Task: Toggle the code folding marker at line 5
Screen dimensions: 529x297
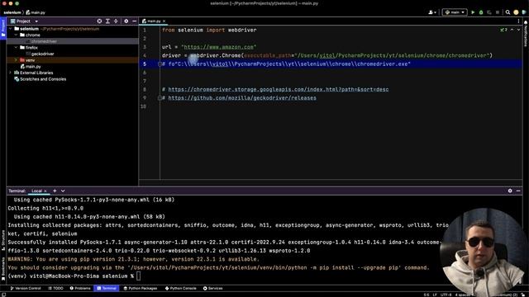Action: click(160, 64)
